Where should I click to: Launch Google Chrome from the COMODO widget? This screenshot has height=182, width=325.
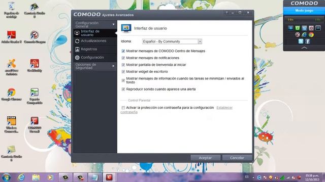[311, 35]
